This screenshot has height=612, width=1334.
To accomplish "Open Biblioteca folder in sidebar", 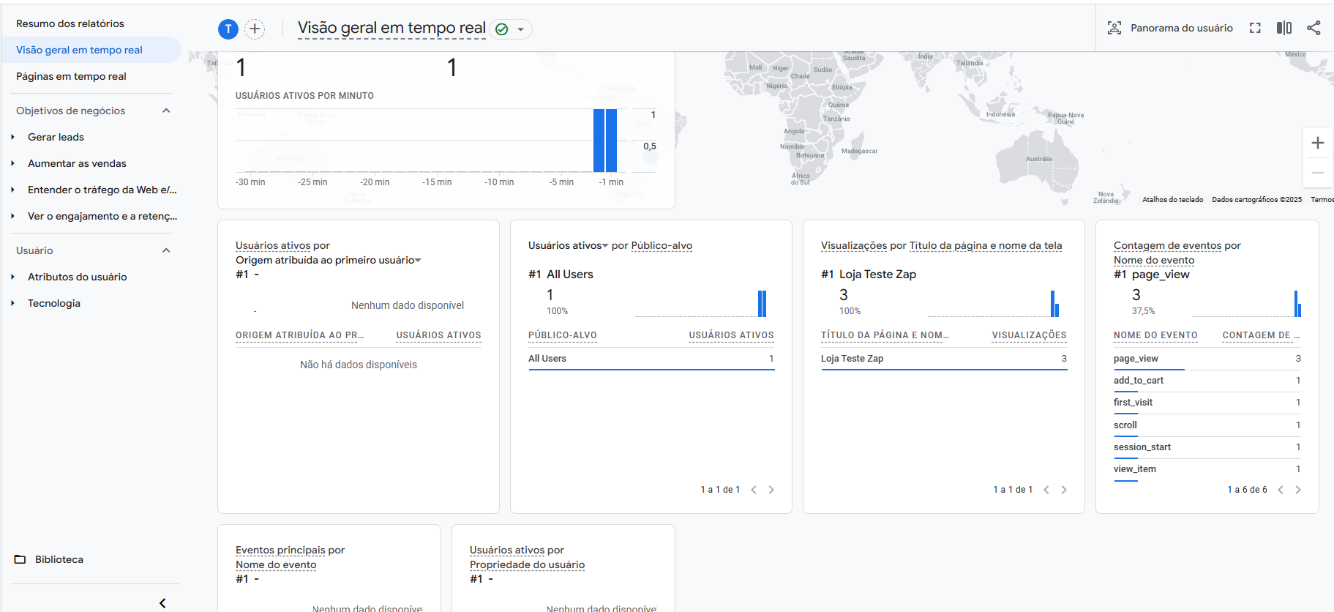I will coord(59,559).
